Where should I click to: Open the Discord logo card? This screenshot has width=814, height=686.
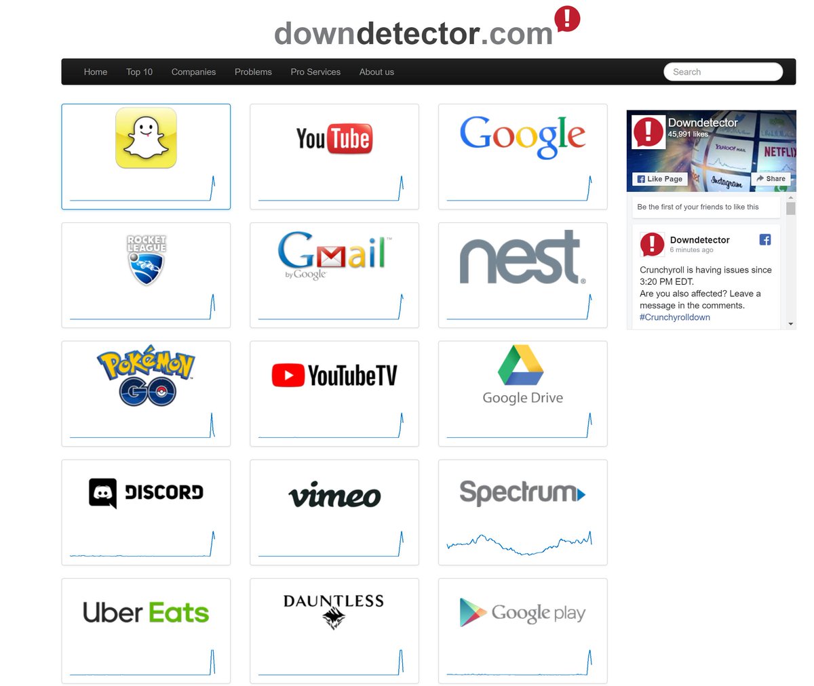coord(146,512)
